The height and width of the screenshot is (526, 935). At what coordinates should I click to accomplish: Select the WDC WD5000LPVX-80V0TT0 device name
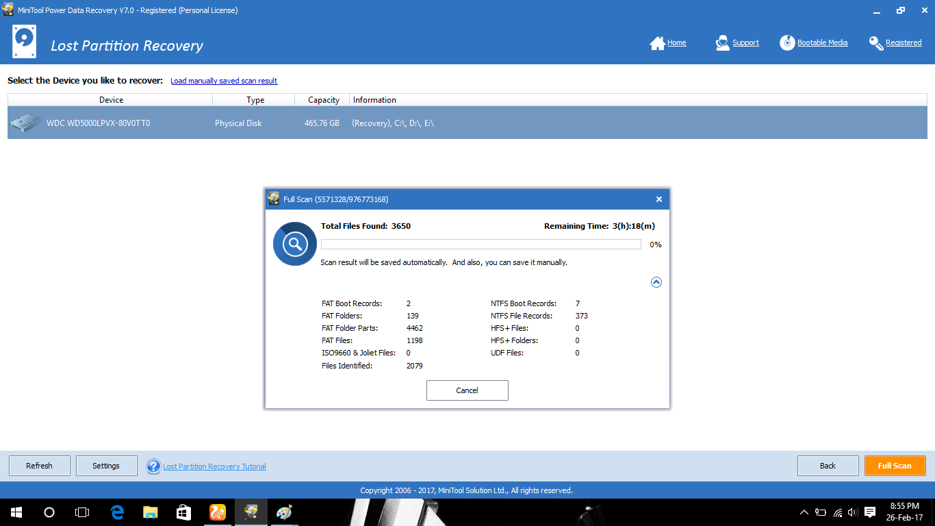(98, 123)
